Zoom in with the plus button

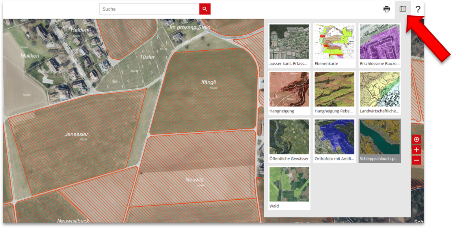click(x=417, y=150)
